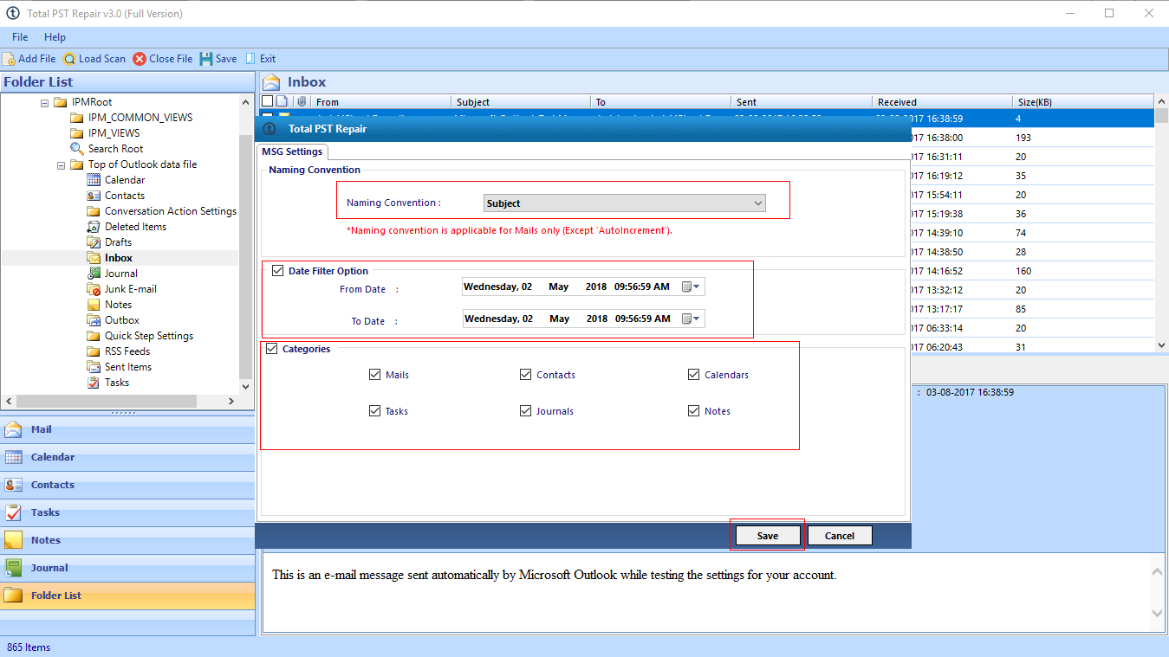The image size is (1169, 657).
Task: Select the Sent Items folder icon
Action: point(94,367)
